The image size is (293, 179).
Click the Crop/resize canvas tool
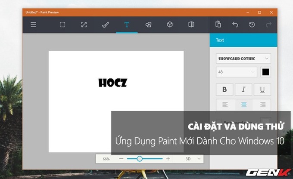pos(84,25)
